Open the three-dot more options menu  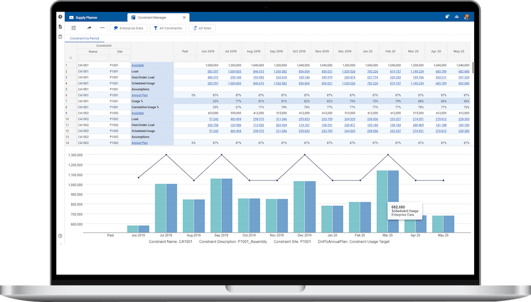tap(102, 28)
